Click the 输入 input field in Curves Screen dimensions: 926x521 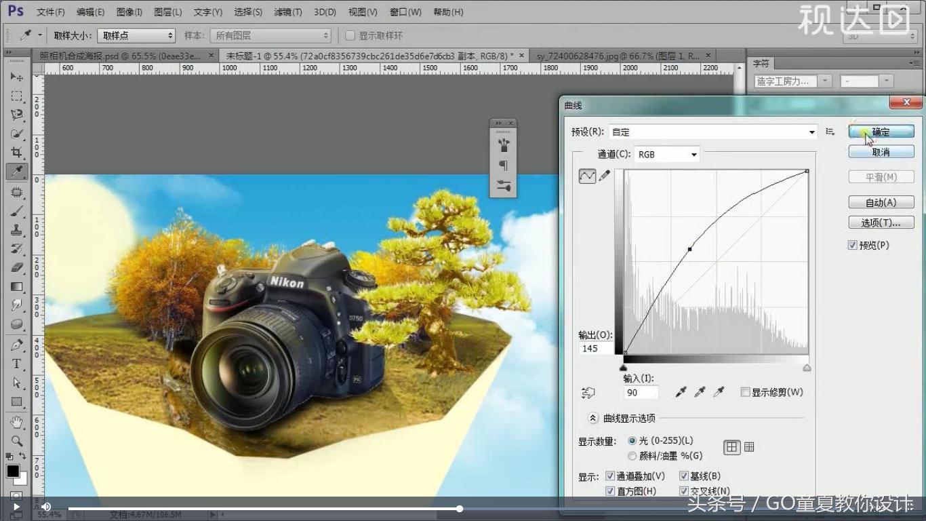(x=640, y=392)
